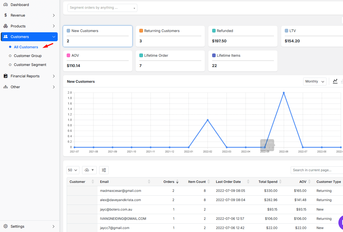Click the Revenue dollar sign icon
The image size is (343, 232).
coord(5,15)
